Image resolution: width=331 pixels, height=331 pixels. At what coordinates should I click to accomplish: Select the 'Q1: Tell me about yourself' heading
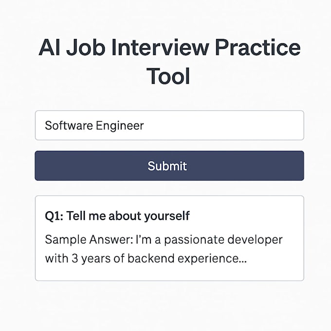tap(117, 216)
